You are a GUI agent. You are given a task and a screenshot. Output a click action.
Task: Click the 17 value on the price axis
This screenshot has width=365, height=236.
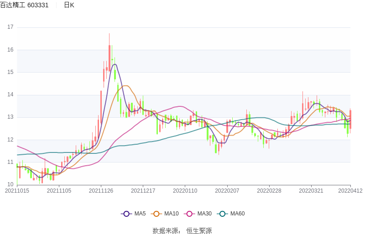pyautogui.click(x=10, y=27)
